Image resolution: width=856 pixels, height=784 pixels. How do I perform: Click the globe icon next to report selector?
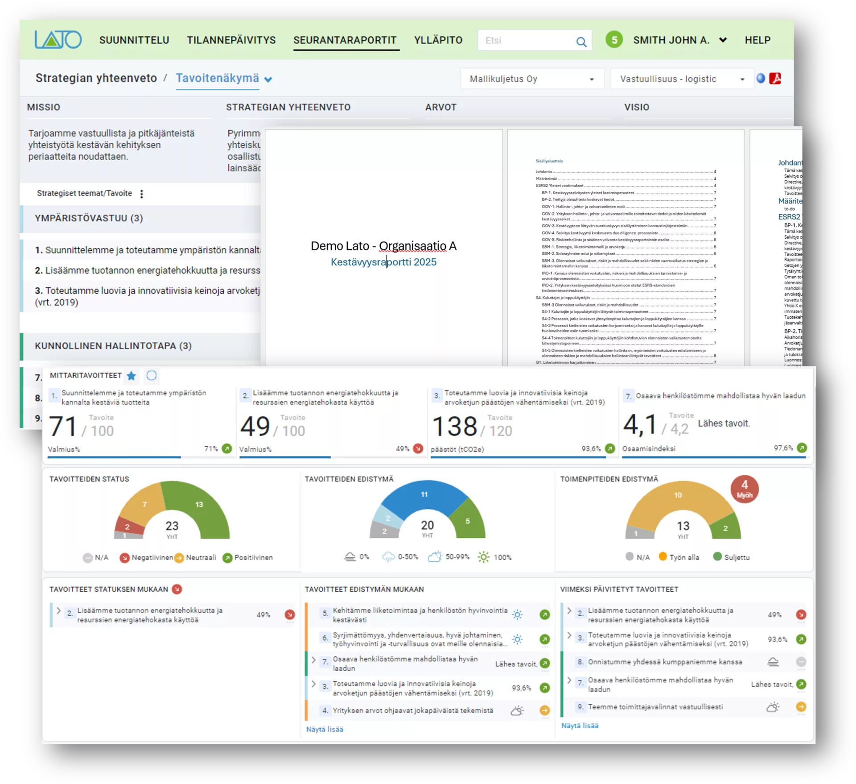click(762, 79)
